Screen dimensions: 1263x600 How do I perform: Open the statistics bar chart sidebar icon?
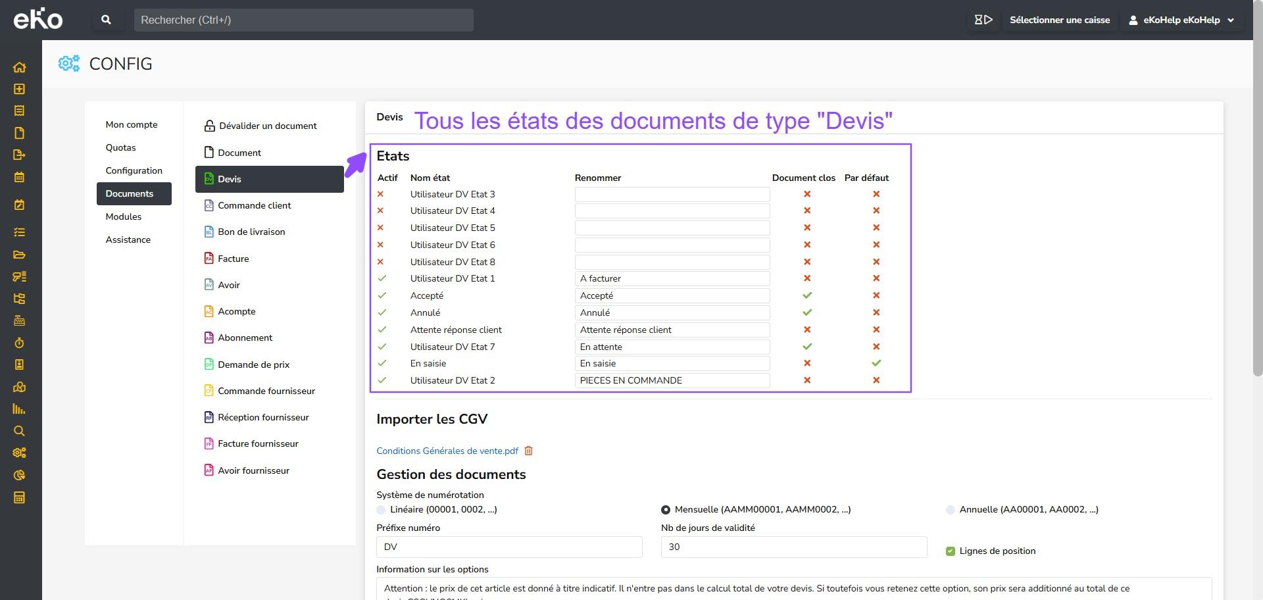[x=19, y=409]
